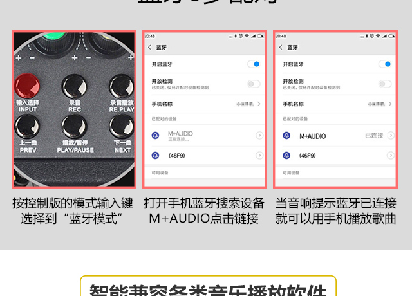This screenshot has width=412, height=296.
Task: Click the PLAY/PAUSE button
Action: [x=75, y=127]
